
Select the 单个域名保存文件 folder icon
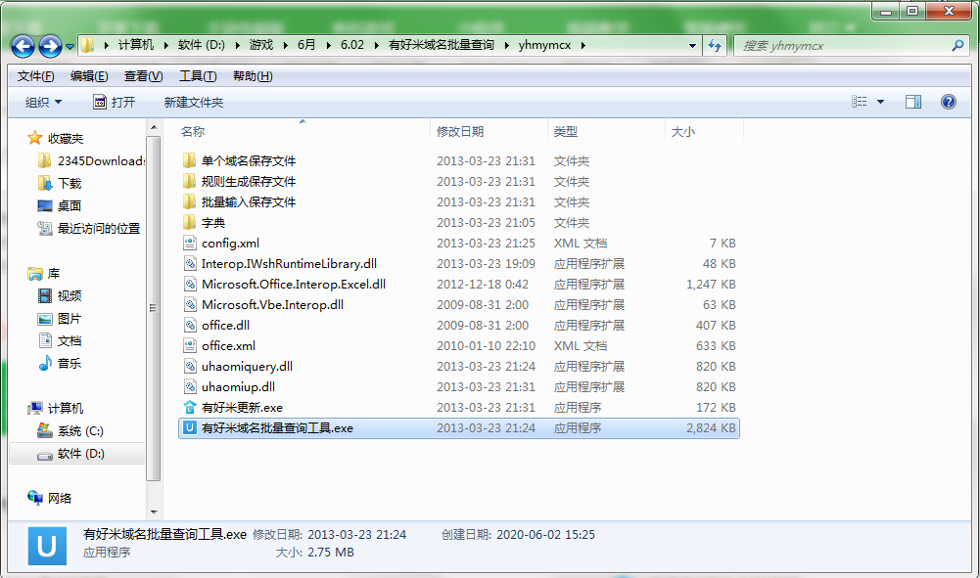coord(189,161)
